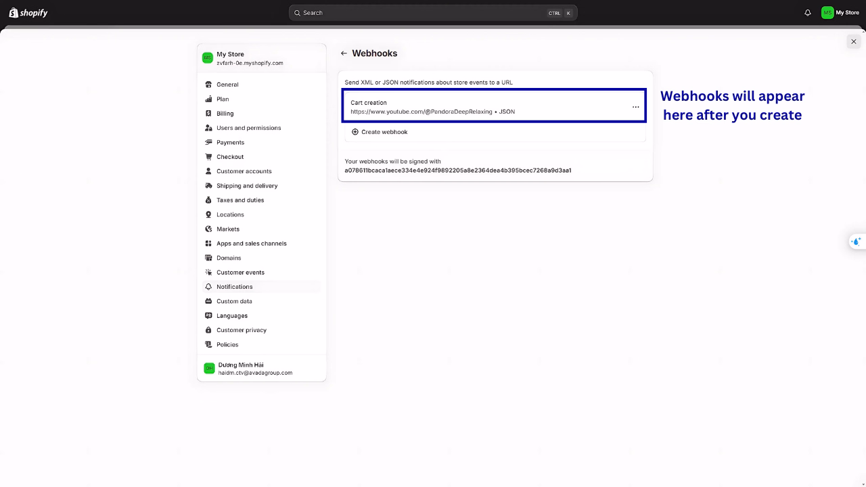Viewport: 866px width, 487px height.
Task: Open Languages settings
Action: click(x=261, y=316)
